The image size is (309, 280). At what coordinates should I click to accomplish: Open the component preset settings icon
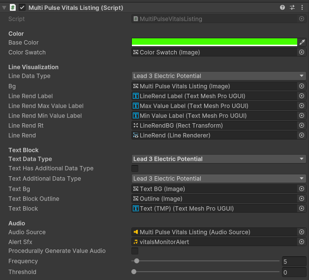[292, 8]
